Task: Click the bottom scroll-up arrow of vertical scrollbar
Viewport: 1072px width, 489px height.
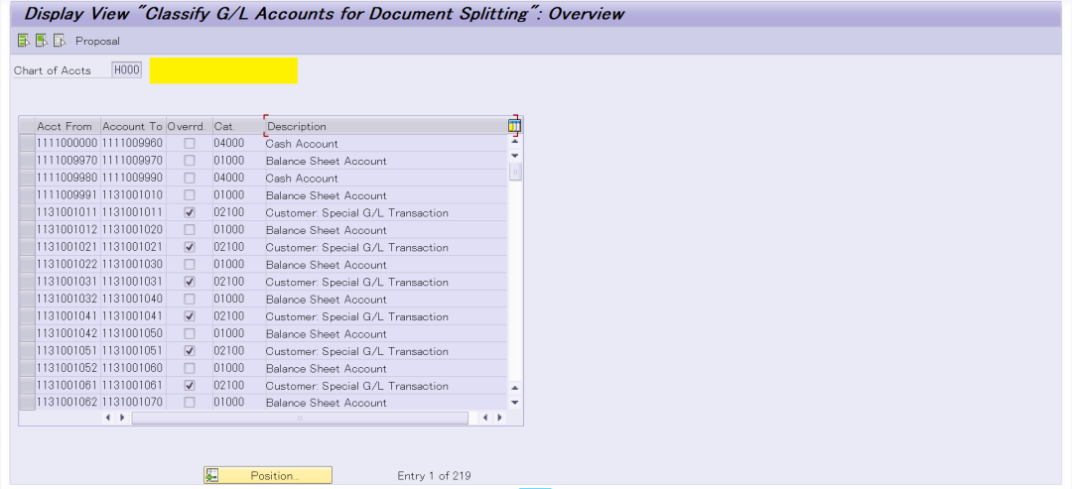Action: (x=515, y=388)
